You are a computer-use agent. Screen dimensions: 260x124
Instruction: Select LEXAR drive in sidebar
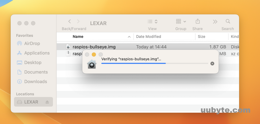[33, 102]
